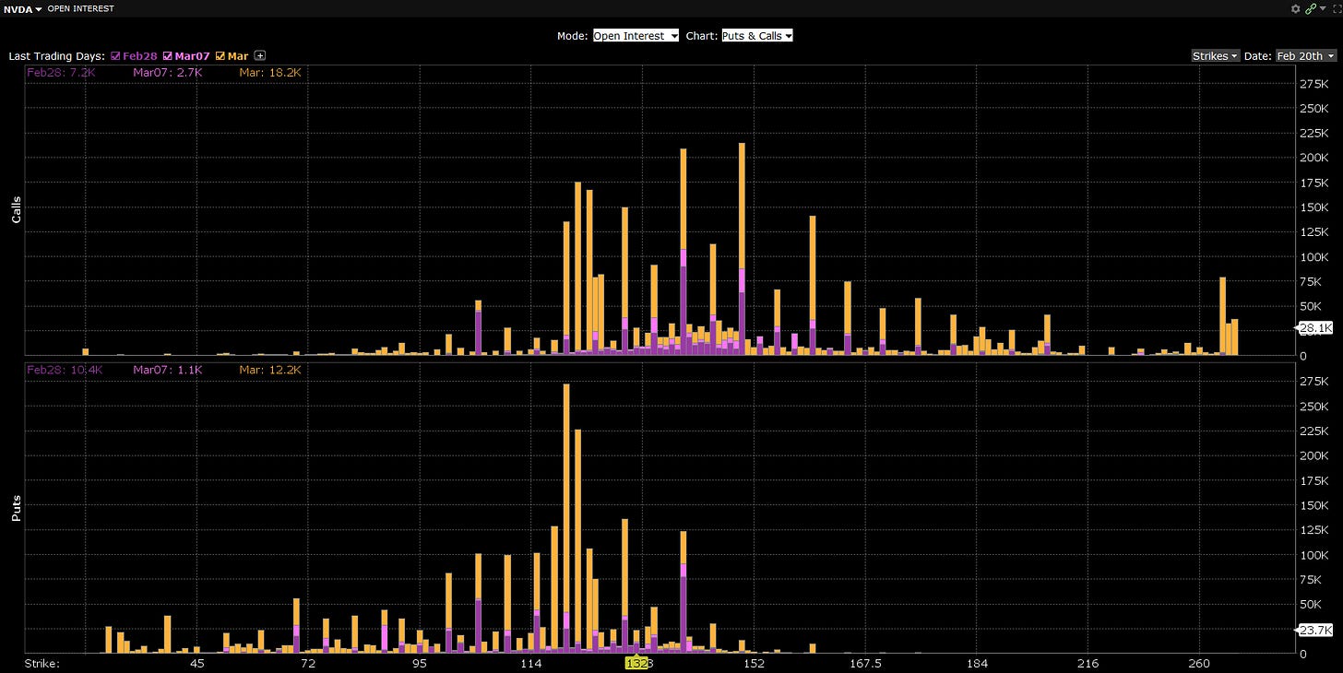This screenshot has width=1343, height=673.
Task: Click the "Last Trading Days:" label
Action: pyautogui.click(x=56, y=56)
